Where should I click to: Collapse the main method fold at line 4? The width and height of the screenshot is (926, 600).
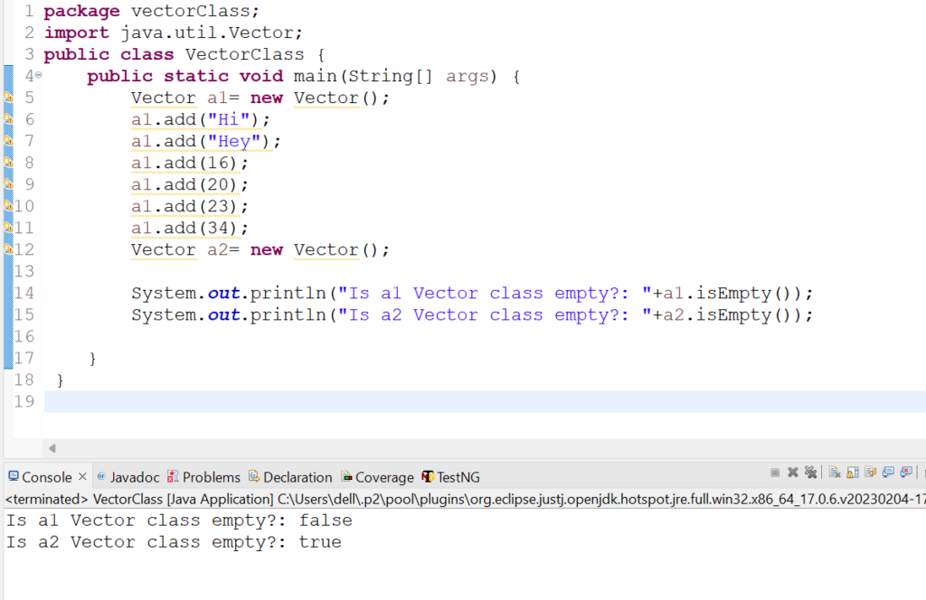tap(38, 75)
